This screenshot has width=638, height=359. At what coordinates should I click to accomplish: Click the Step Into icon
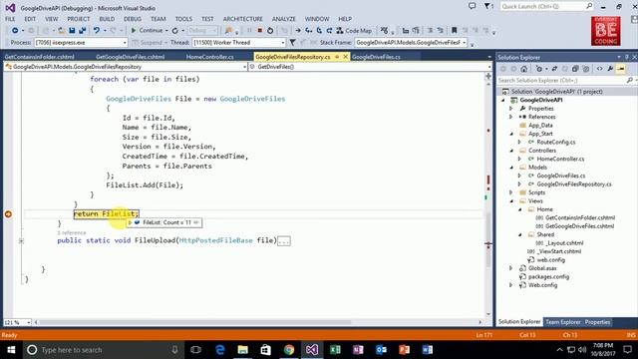(308, 31)
